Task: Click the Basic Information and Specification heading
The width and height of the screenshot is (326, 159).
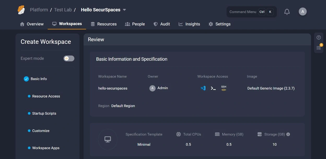Action: click(x=132, y=59)
